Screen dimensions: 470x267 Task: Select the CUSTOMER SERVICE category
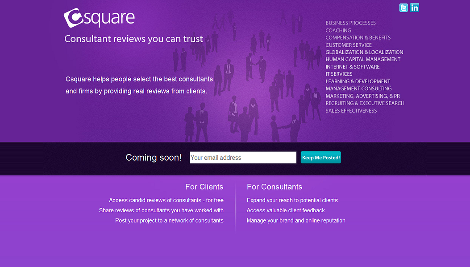pos(348,45)
